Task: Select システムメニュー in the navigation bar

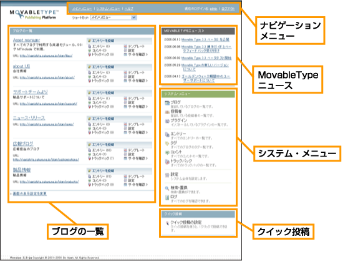Action: [108, 9]
